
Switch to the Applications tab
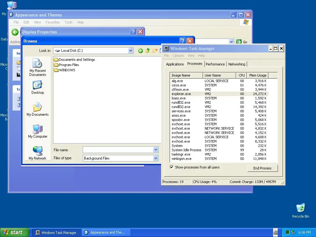(175, 64)
